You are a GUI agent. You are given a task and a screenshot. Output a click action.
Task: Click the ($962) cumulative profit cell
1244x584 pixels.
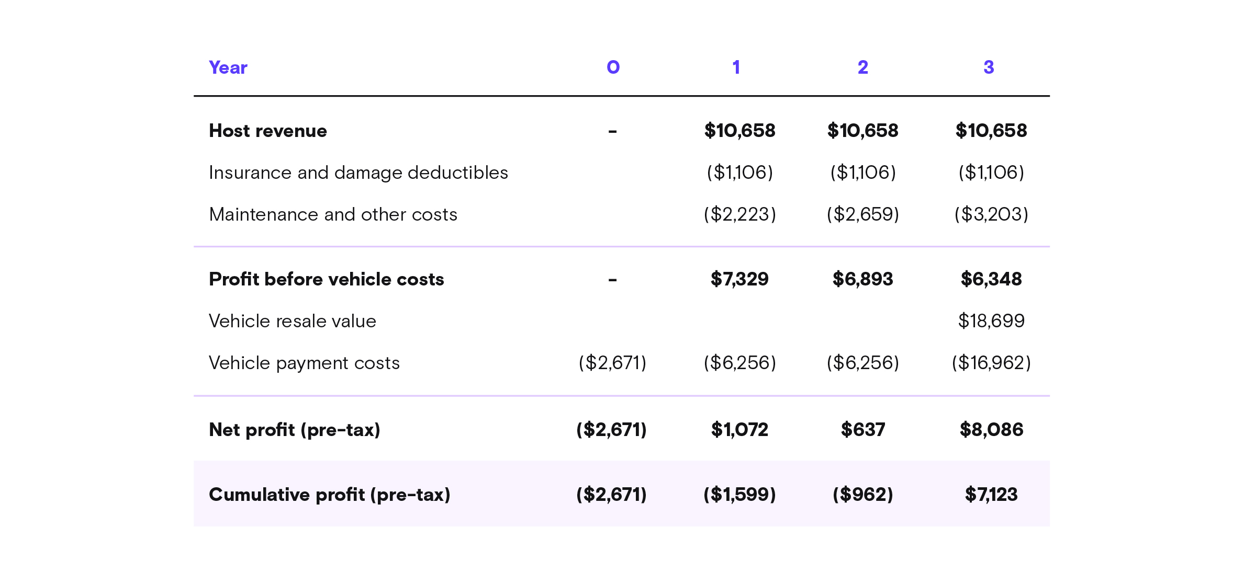(864, 494)
